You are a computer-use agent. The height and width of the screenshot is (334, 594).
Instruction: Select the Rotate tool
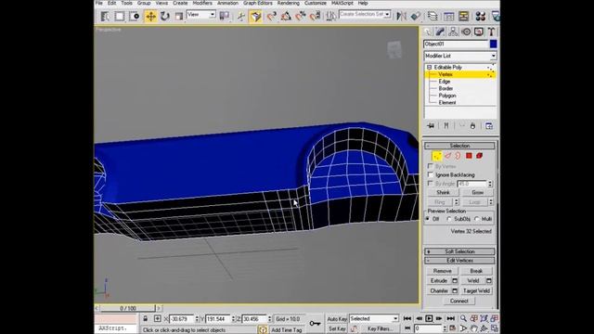(x=165, y=17)
